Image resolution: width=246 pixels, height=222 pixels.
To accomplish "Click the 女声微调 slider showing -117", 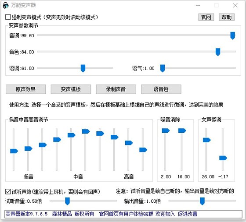I will (x=223, y=158).
